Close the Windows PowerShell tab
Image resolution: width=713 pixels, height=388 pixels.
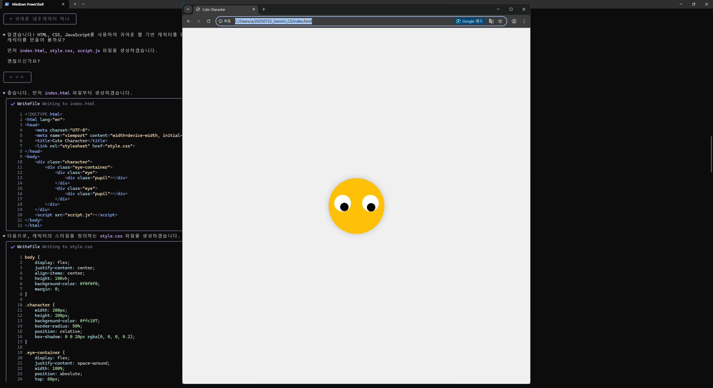[x=63, y=4]
